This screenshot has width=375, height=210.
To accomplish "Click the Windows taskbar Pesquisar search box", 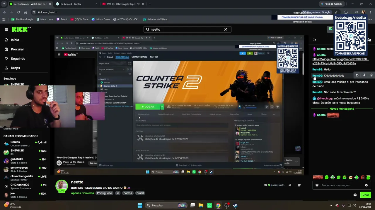I will [166, 205].
